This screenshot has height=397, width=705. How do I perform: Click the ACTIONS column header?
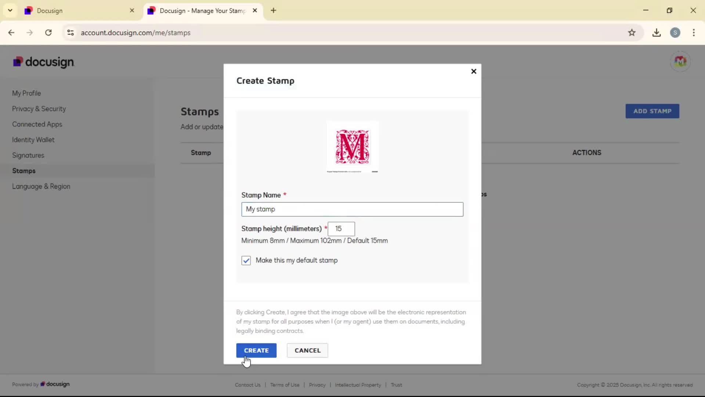pyautogui.click(x=586, y=153)
